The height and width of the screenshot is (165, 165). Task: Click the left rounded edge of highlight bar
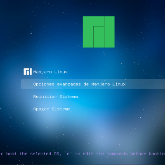pyautogui.click(x=22, y=84)
